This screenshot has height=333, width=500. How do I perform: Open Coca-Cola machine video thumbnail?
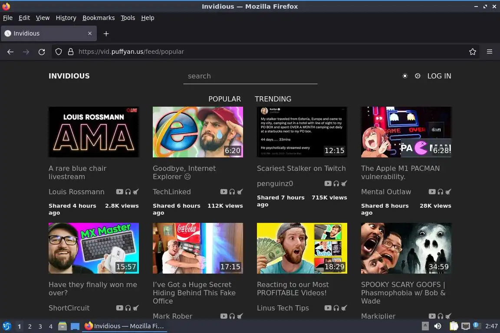(198, 248)
